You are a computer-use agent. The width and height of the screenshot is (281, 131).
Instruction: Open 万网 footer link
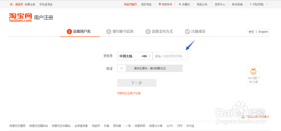(180, 126)
